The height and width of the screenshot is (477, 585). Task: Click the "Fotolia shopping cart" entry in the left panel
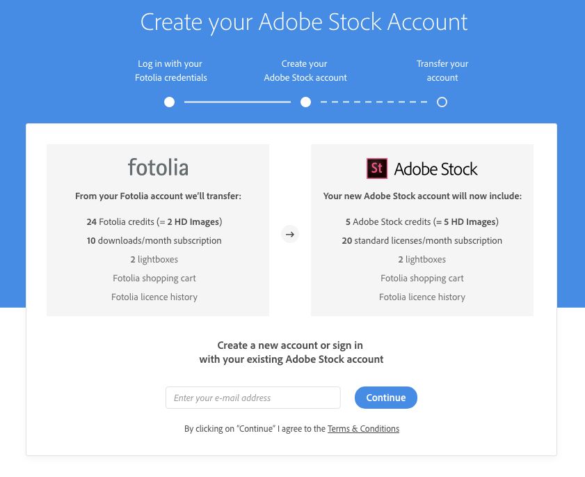154,278
